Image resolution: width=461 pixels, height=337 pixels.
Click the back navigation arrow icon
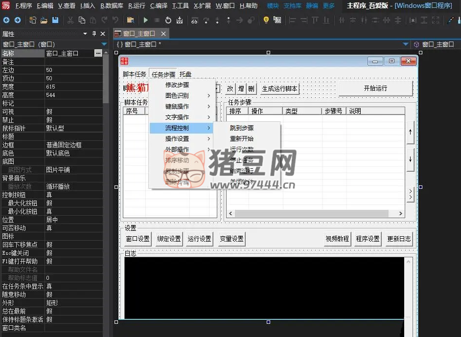click(x=7, y=20)
